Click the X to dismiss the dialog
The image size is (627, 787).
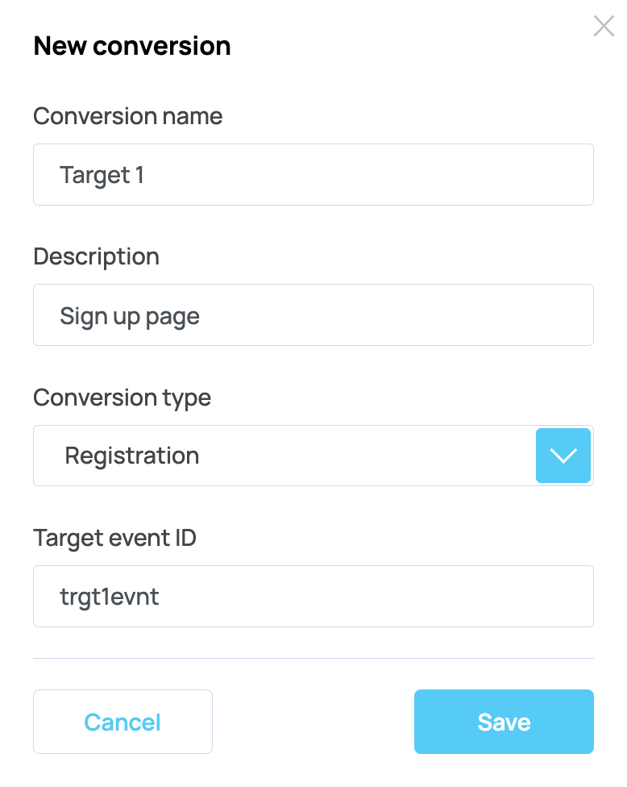click(604, 26)
